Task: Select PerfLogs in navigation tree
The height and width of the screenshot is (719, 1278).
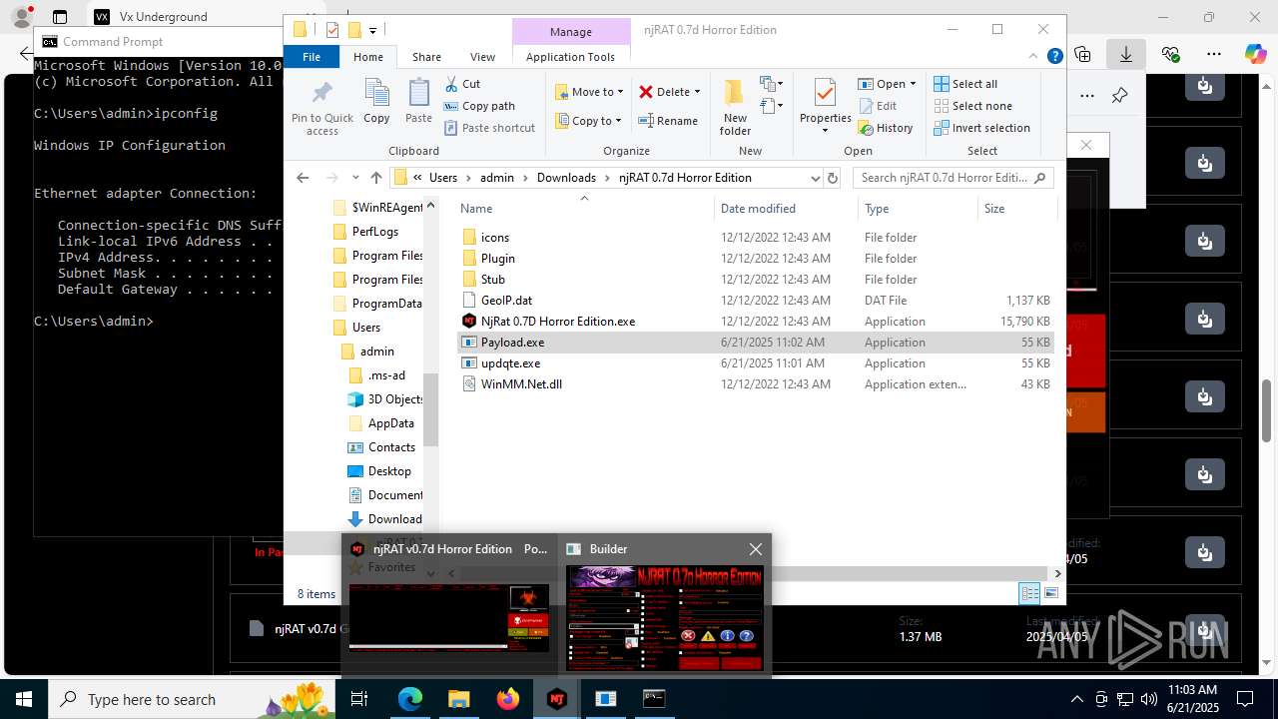Action: pos(375,232)
